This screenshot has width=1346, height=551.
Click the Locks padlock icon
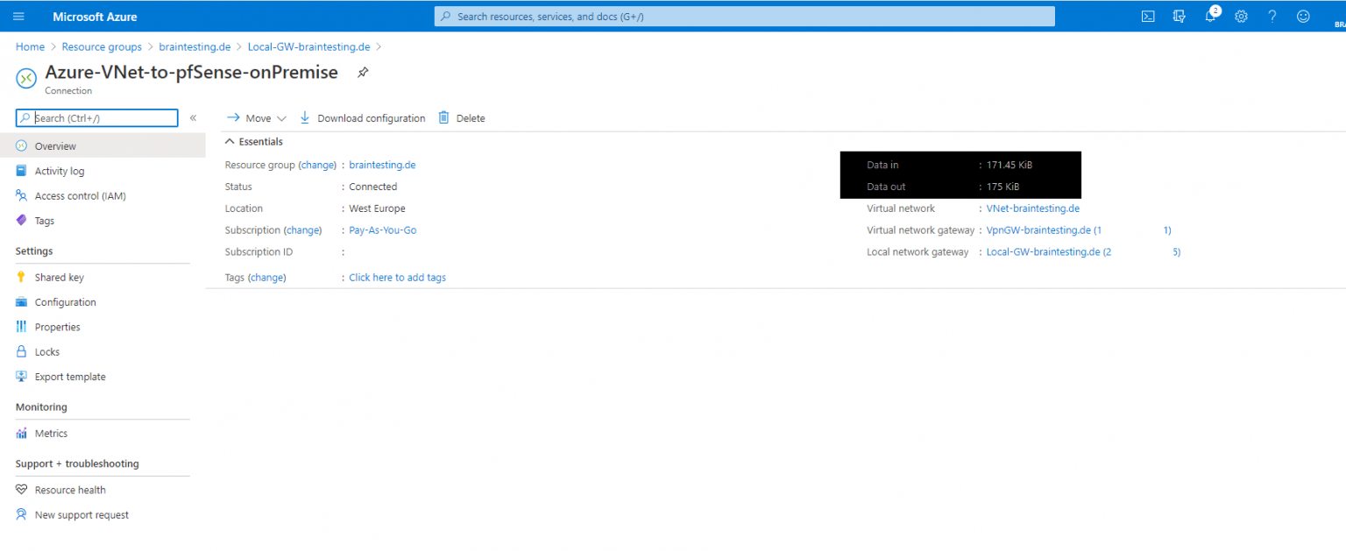coord(22,351)
